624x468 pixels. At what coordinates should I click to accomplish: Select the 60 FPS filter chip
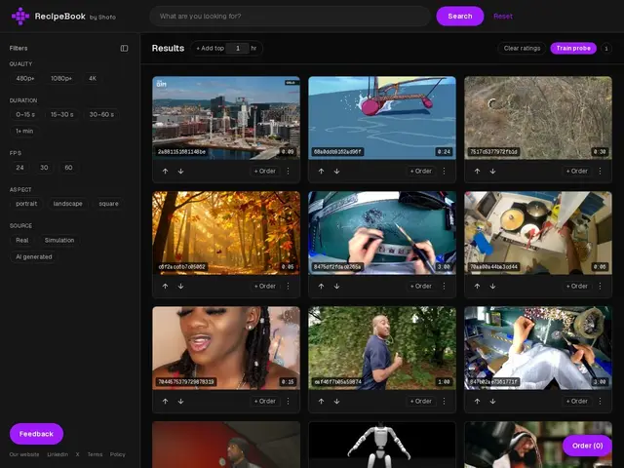[x=68, y=168]
